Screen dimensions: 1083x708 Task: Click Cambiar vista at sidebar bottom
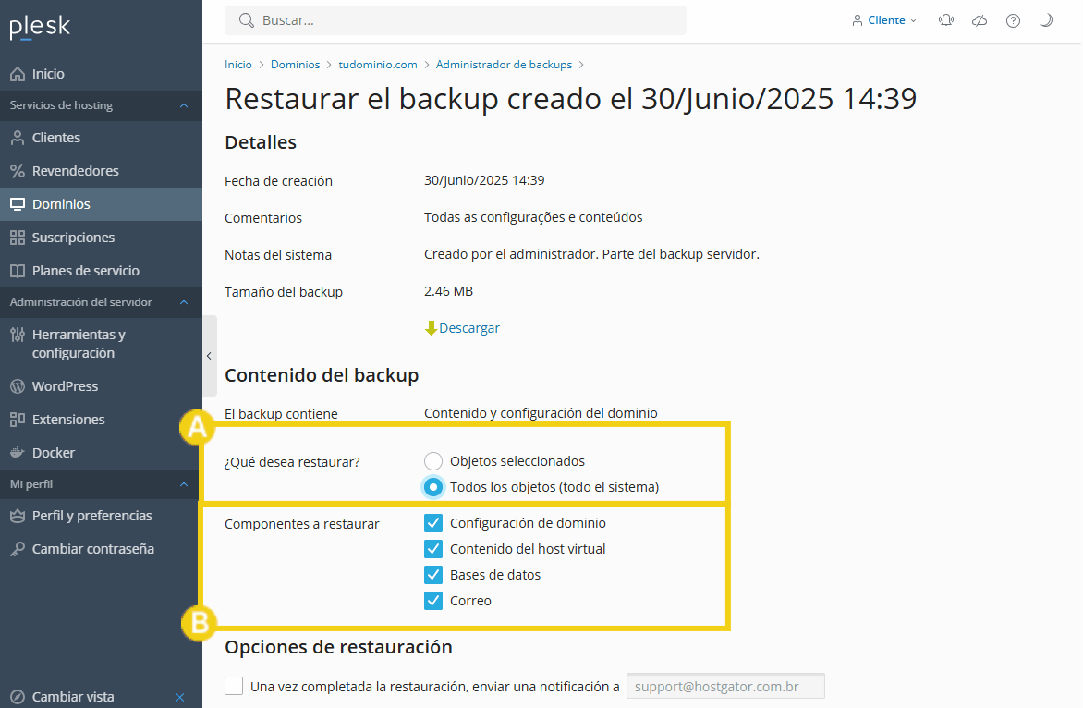pos(72,697)
